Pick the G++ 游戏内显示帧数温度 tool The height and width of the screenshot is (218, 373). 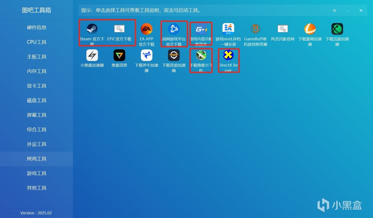(x=201, y=29)
